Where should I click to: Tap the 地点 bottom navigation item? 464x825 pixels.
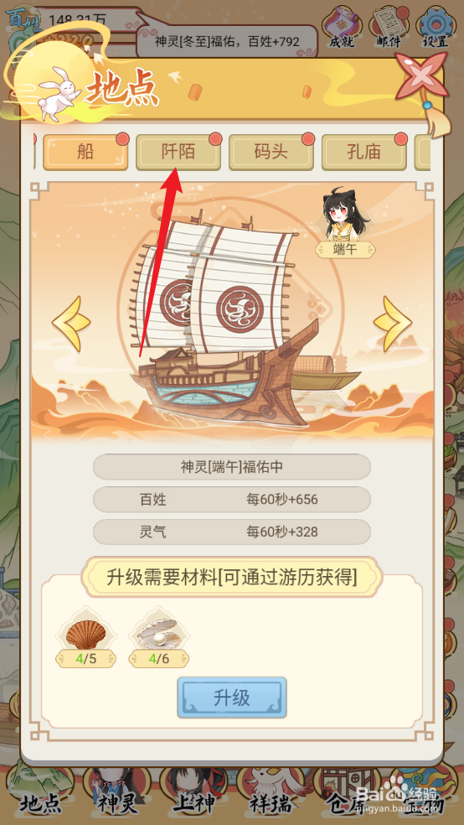coord(40,796)
